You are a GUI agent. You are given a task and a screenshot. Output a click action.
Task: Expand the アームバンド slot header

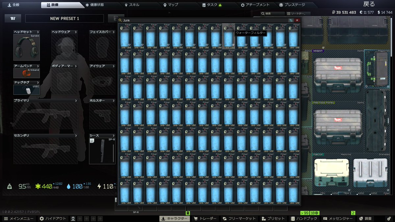pyautogui.click(x=26, y=66)
